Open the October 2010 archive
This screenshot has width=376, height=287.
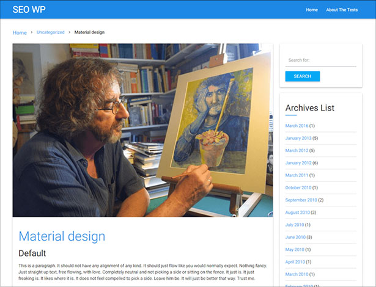click(x=298, y=187)
